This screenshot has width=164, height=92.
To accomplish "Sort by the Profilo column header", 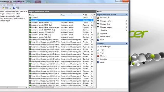I will tap(86, 15).
